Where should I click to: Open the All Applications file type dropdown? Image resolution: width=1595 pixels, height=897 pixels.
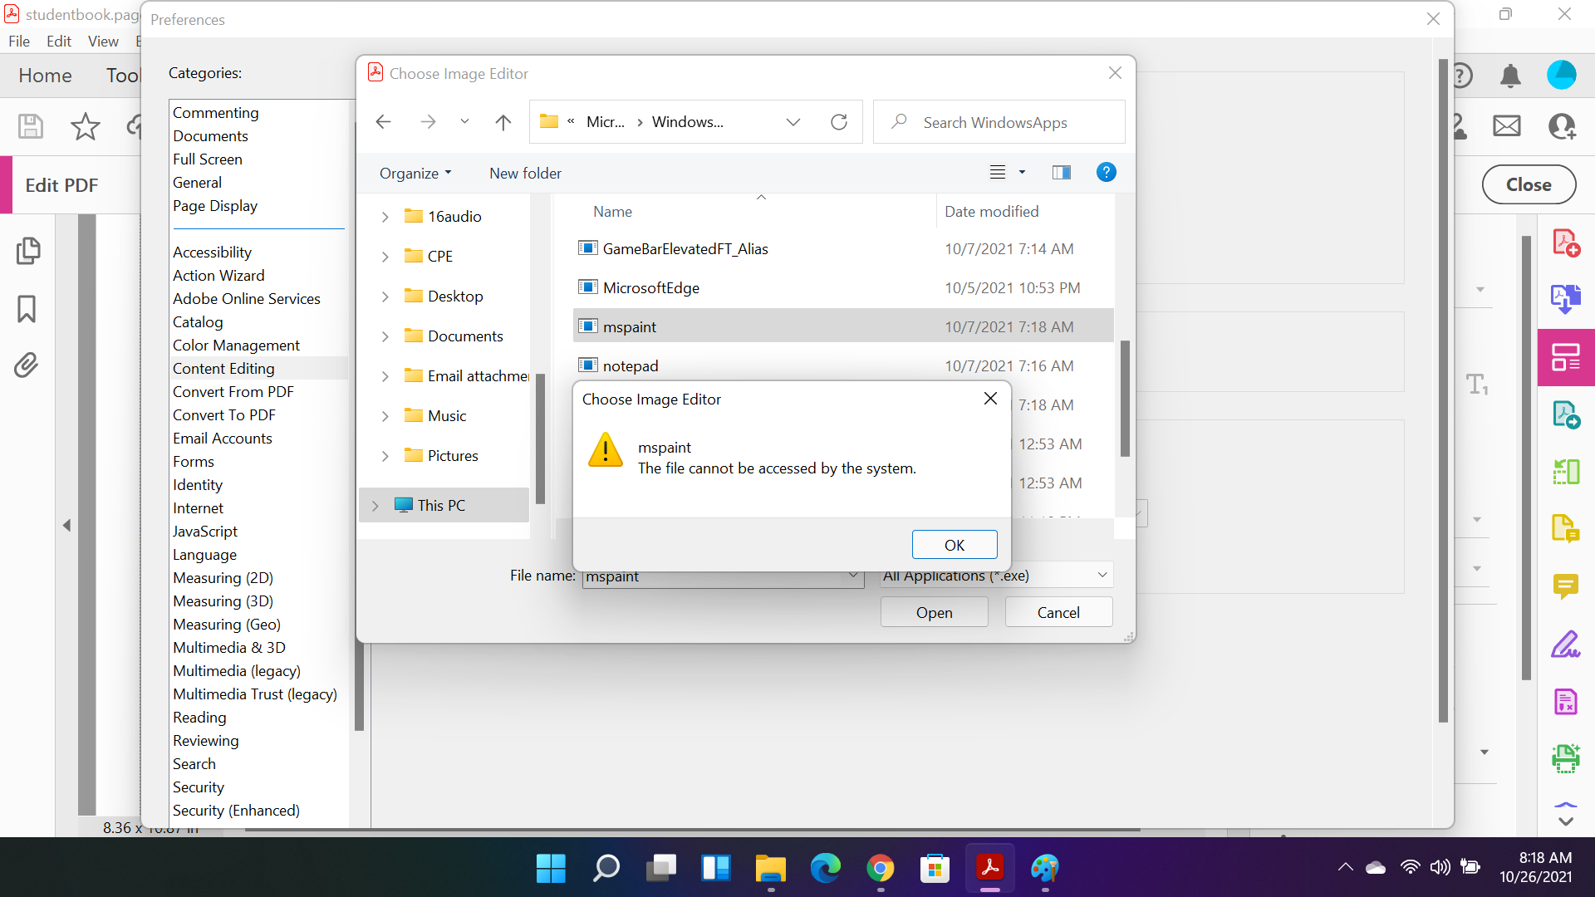(996, 576)
